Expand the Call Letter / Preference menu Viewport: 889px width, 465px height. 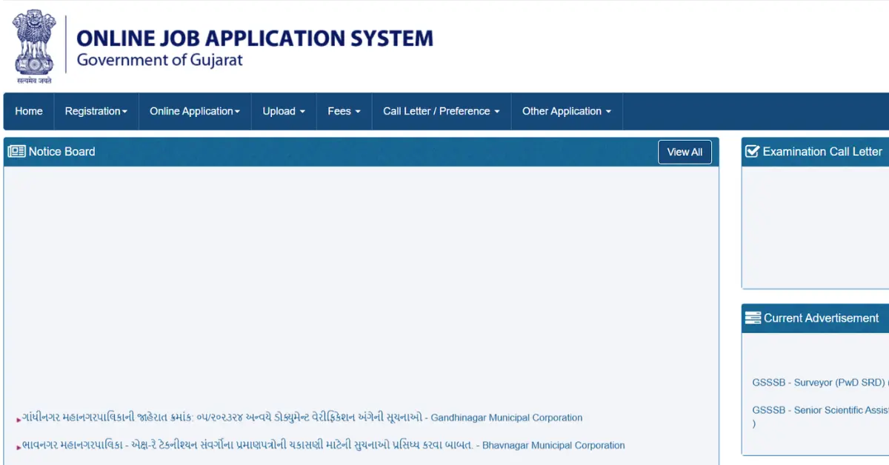click(442, 111)
